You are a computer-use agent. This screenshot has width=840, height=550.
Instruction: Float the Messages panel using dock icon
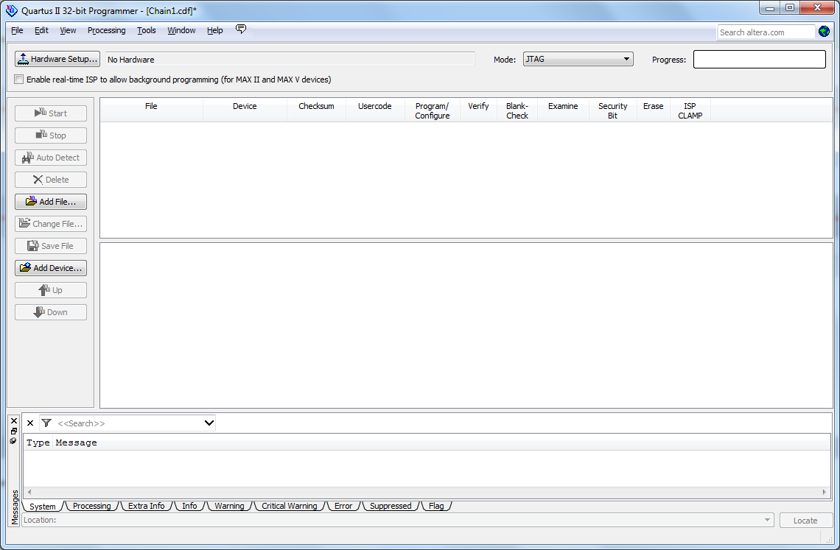click(x=14, y=431)
